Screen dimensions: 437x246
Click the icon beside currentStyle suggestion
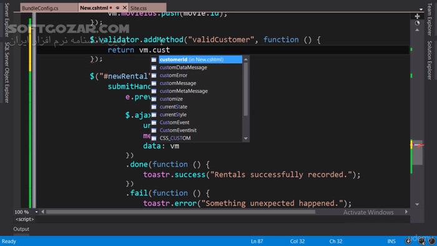tap(154, 114)
